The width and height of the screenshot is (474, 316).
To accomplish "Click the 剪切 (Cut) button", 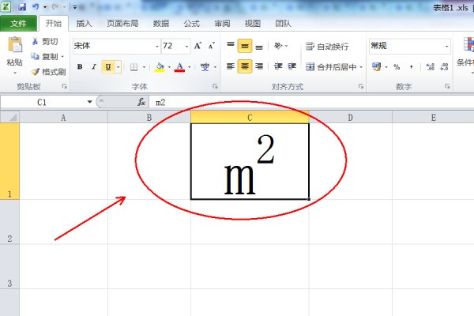I will (45, 41).
